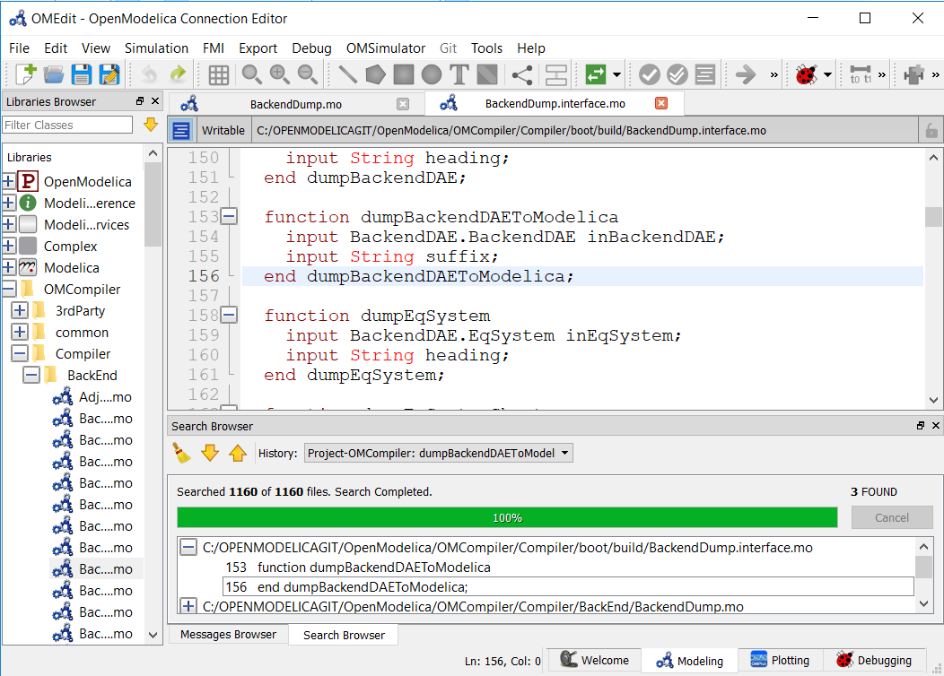This screenshot has width=944, height=676.
Task: Clear search results with the broom icon
Action: (x=182, y=454)
